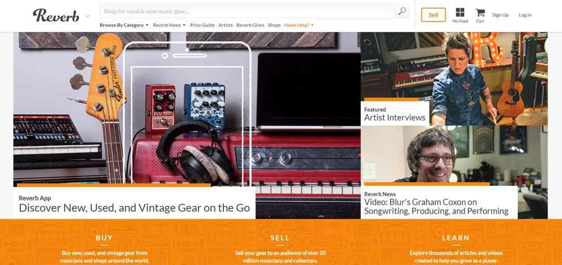Image resolution: width=562 pixels, height=265 pixels.
Task: Open the Reverb App gear banner
Action: coord(187,125)
